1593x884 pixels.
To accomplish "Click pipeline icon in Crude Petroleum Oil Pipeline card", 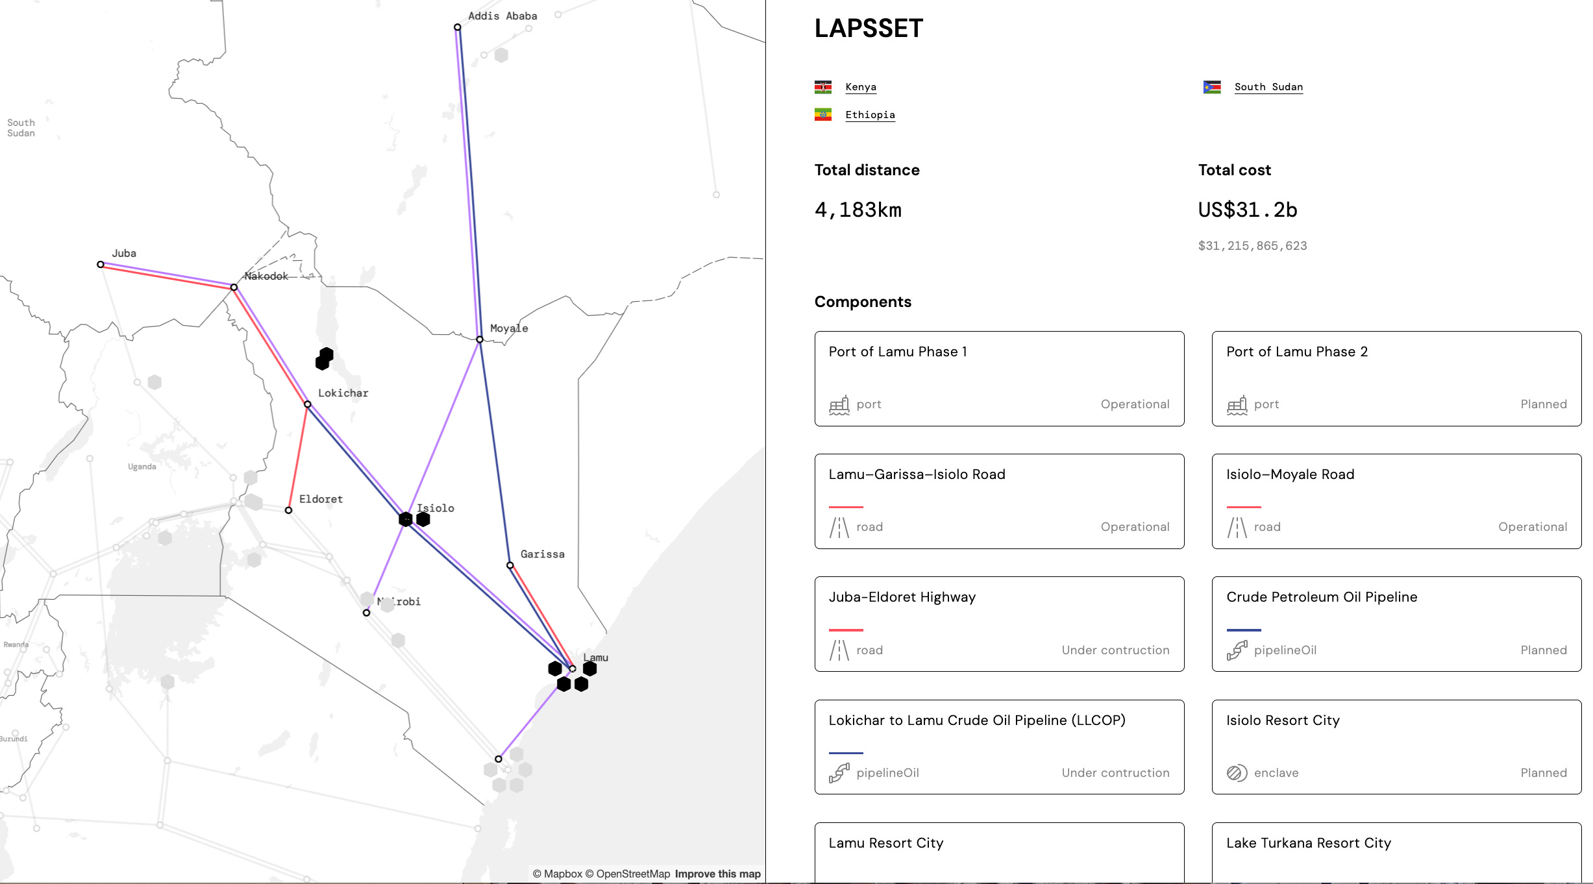I will point(1237,650).
